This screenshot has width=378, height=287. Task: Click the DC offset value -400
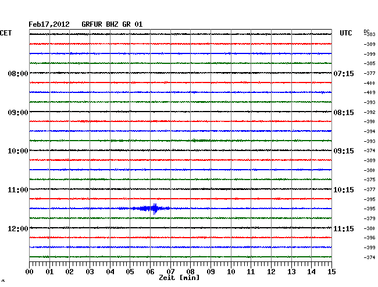point(369,83)
